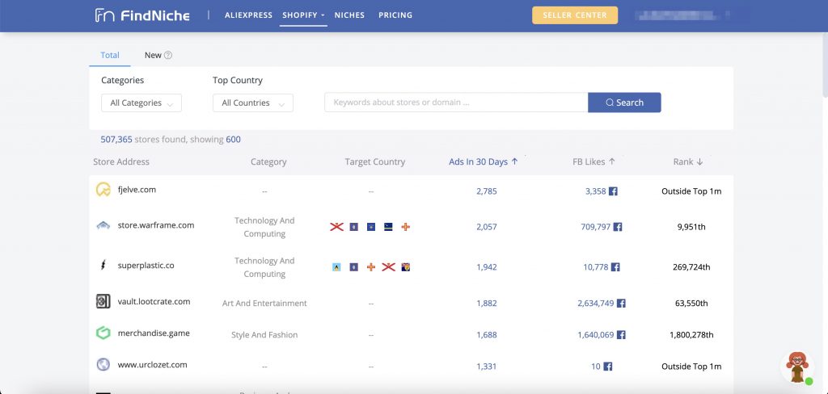Viewport: 828px width, 394px height.
Task: Click 1,942 ads value for superplastic.co
Action: point(486,267)
